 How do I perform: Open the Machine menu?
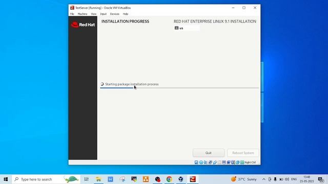83,14
